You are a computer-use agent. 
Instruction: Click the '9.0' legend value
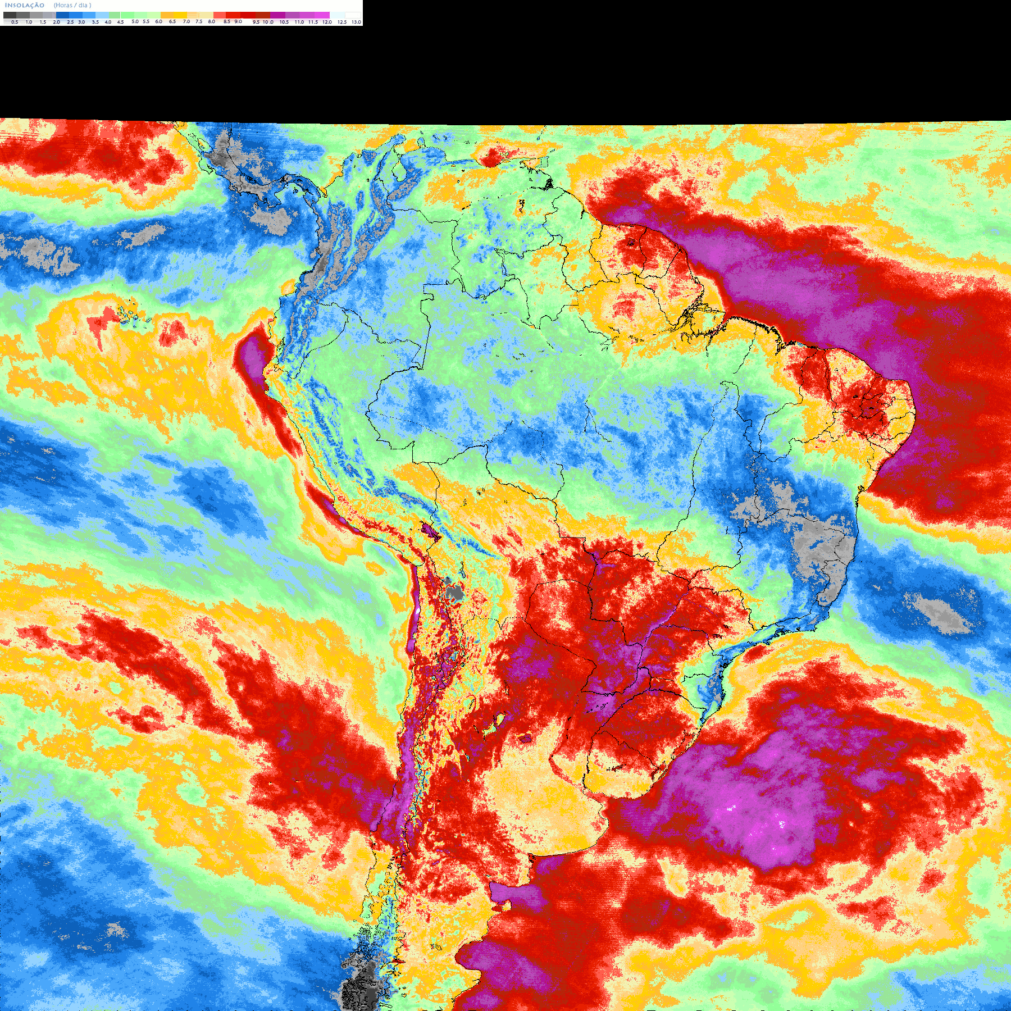click(x=238, y=21)
